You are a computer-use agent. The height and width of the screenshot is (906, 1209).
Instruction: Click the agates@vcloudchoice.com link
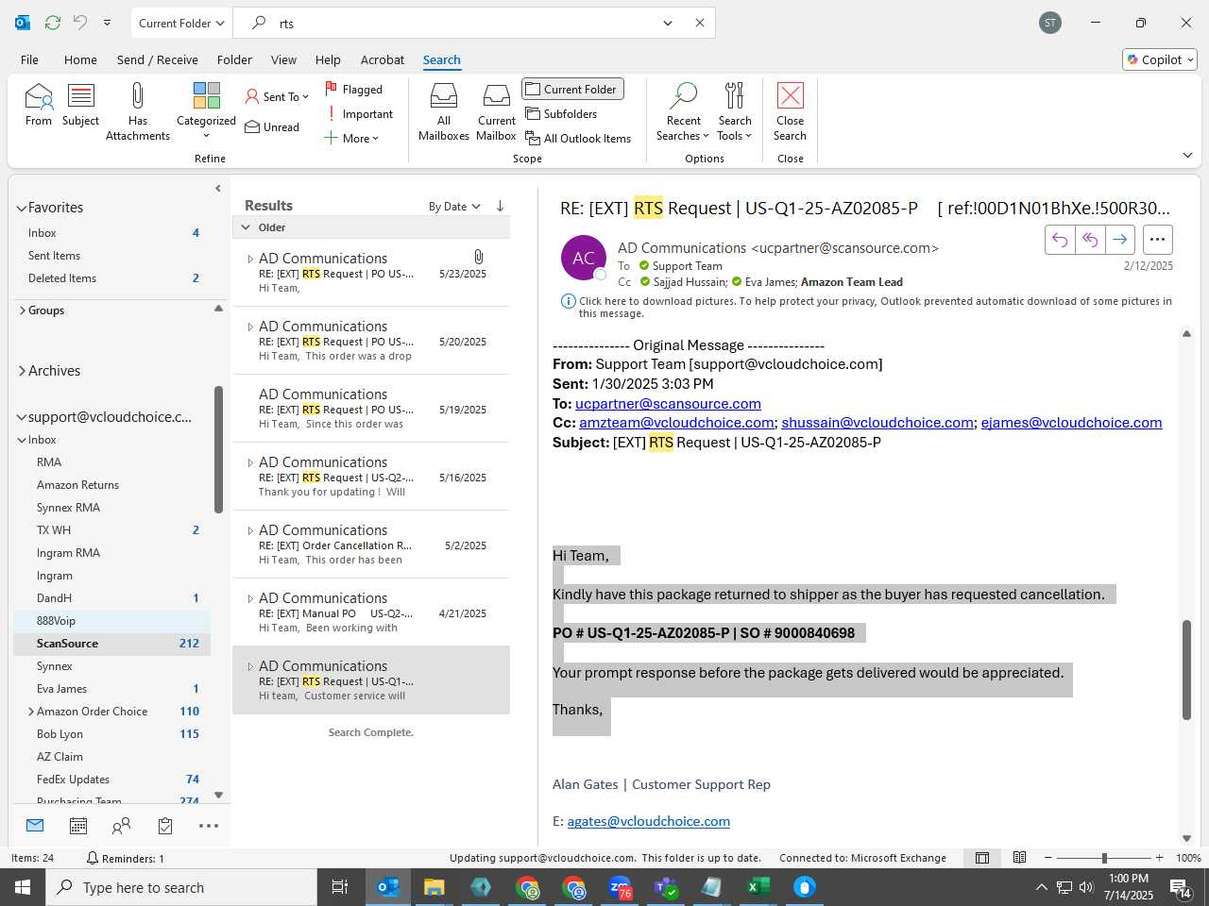648,821
